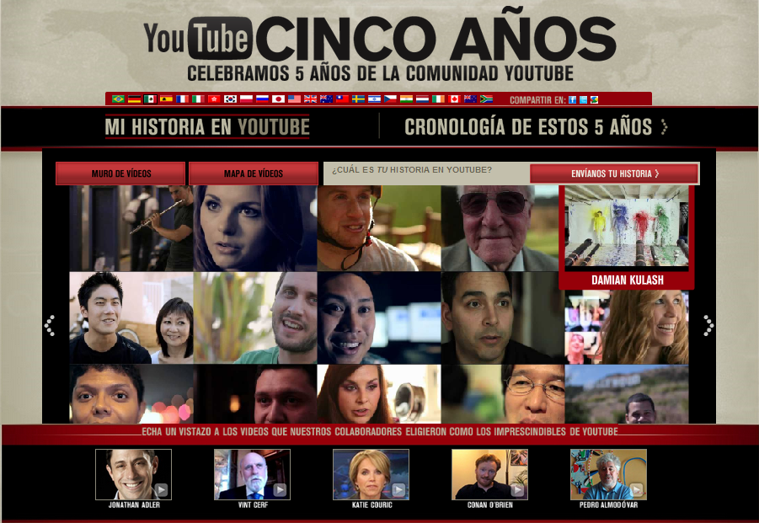Select the South Korea flag
Image resolution: width=759 pixels, height=523 pixels.
(231, 99)
